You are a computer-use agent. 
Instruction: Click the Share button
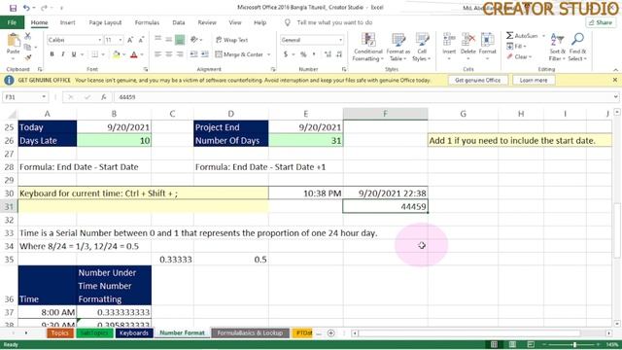click(601, 22)
